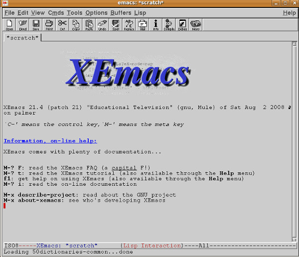Click '*scratch*' buffer name in modeline
This screenshot has height=257, width=299.
[81, 246]
